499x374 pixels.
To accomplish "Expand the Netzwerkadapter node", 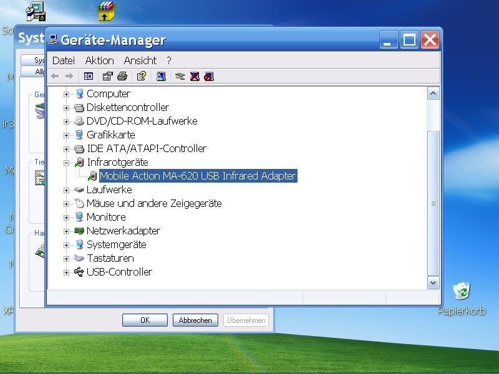I will pos(66,231).
